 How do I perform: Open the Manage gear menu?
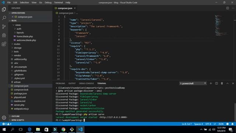click(x=4, y=117)
